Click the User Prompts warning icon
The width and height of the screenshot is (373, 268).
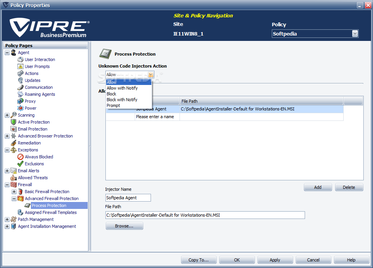(20, 66)
